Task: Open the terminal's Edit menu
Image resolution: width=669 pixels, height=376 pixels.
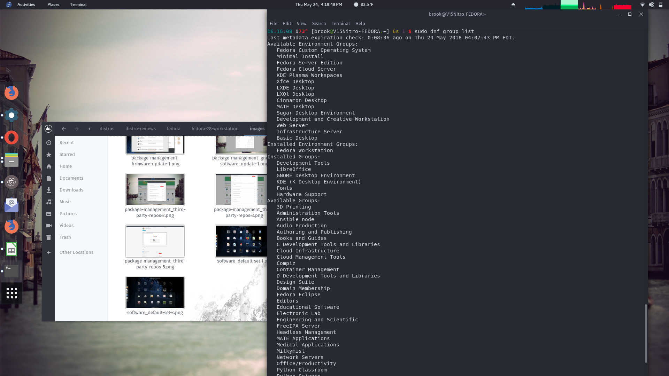Action: coord(287,24)
